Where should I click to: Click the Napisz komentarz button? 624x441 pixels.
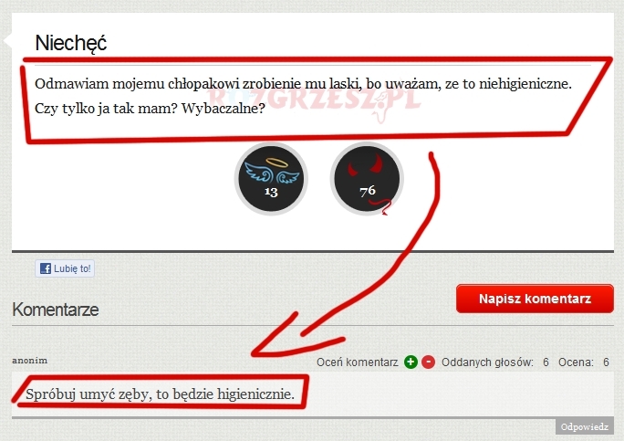pos(535,299)
